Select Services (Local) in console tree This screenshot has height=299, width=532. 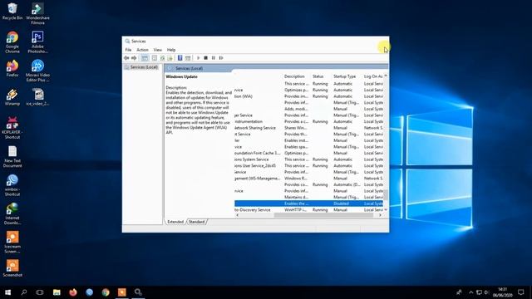pyautogui.click(x=144, y=67)
